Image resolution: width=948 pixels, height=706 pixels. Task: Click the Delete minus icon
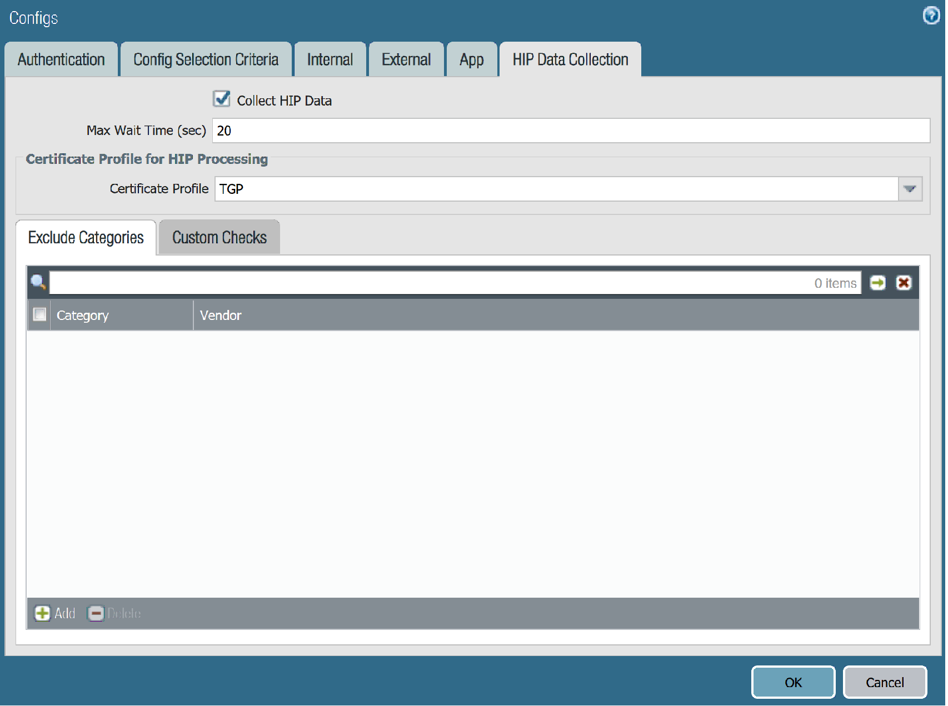[96, 613]
